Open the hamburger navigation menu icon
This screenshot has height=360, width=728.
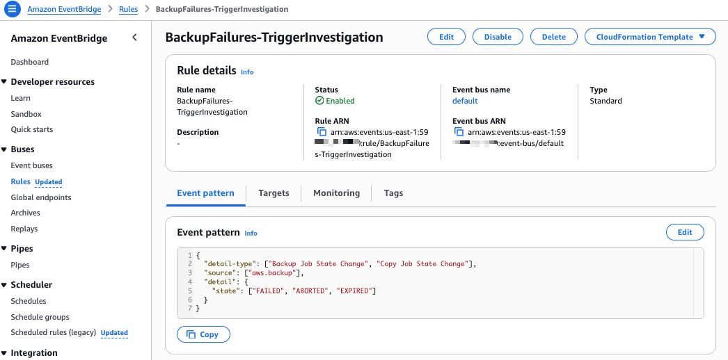point(12,9)
